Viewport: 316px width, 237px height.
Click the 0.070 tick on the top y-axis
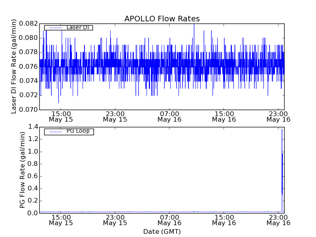coord(30,109)
